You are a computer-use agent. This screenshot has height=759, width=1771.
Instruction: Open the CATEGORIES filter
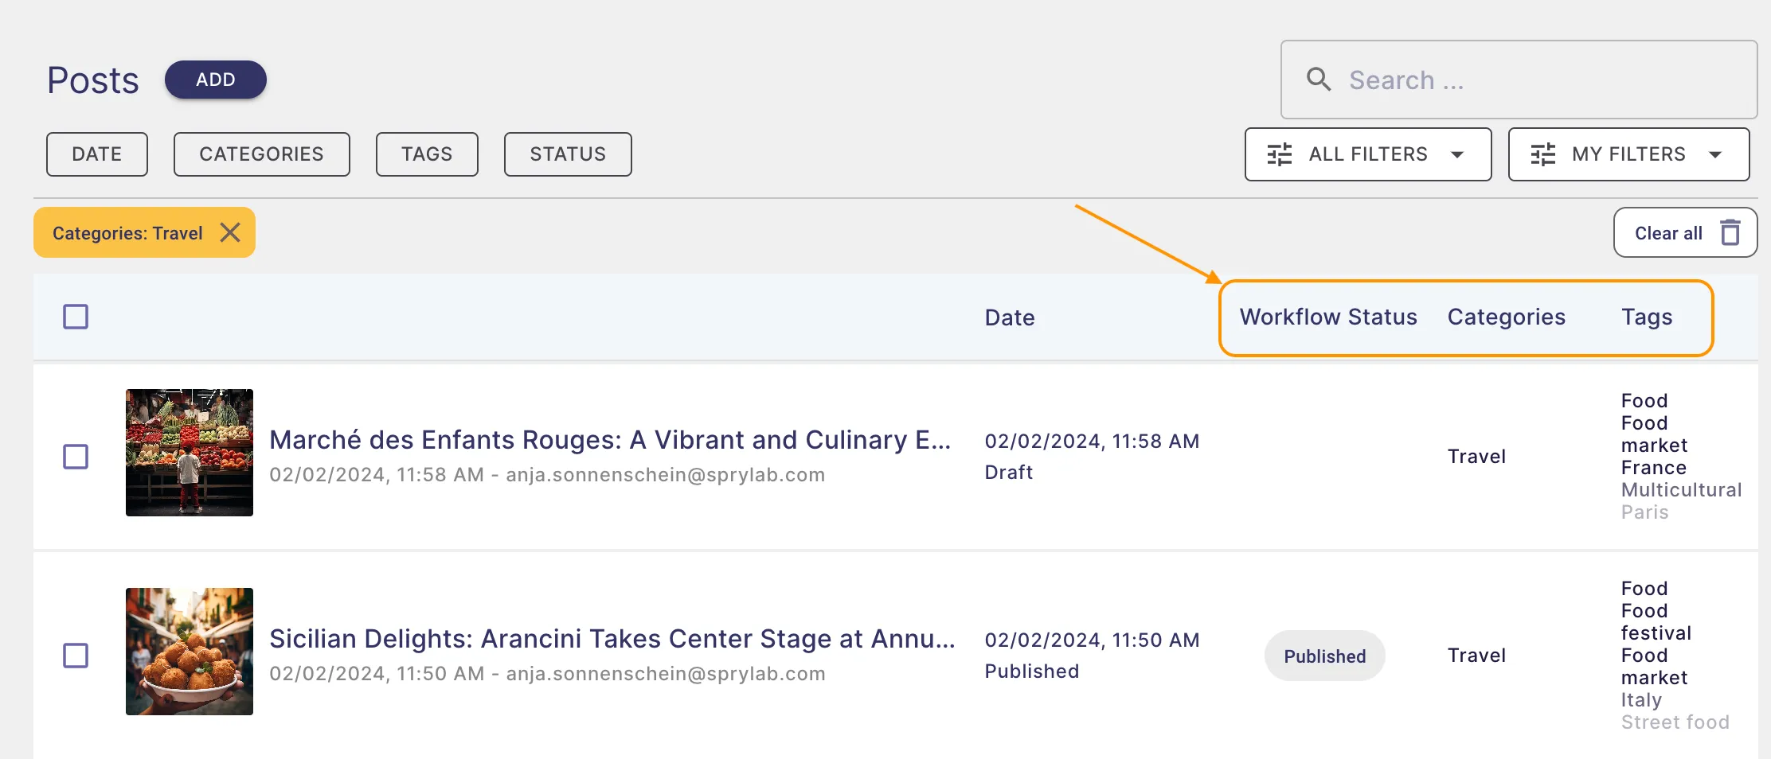pos(262,154)
